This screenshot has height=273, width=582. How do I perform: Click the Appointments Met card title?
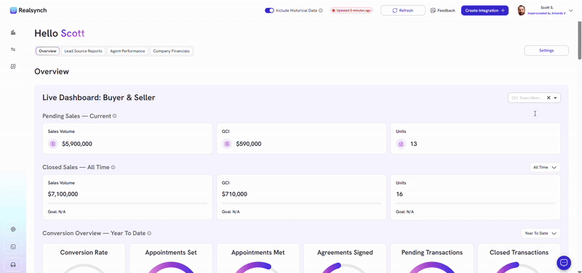[258, 253]
